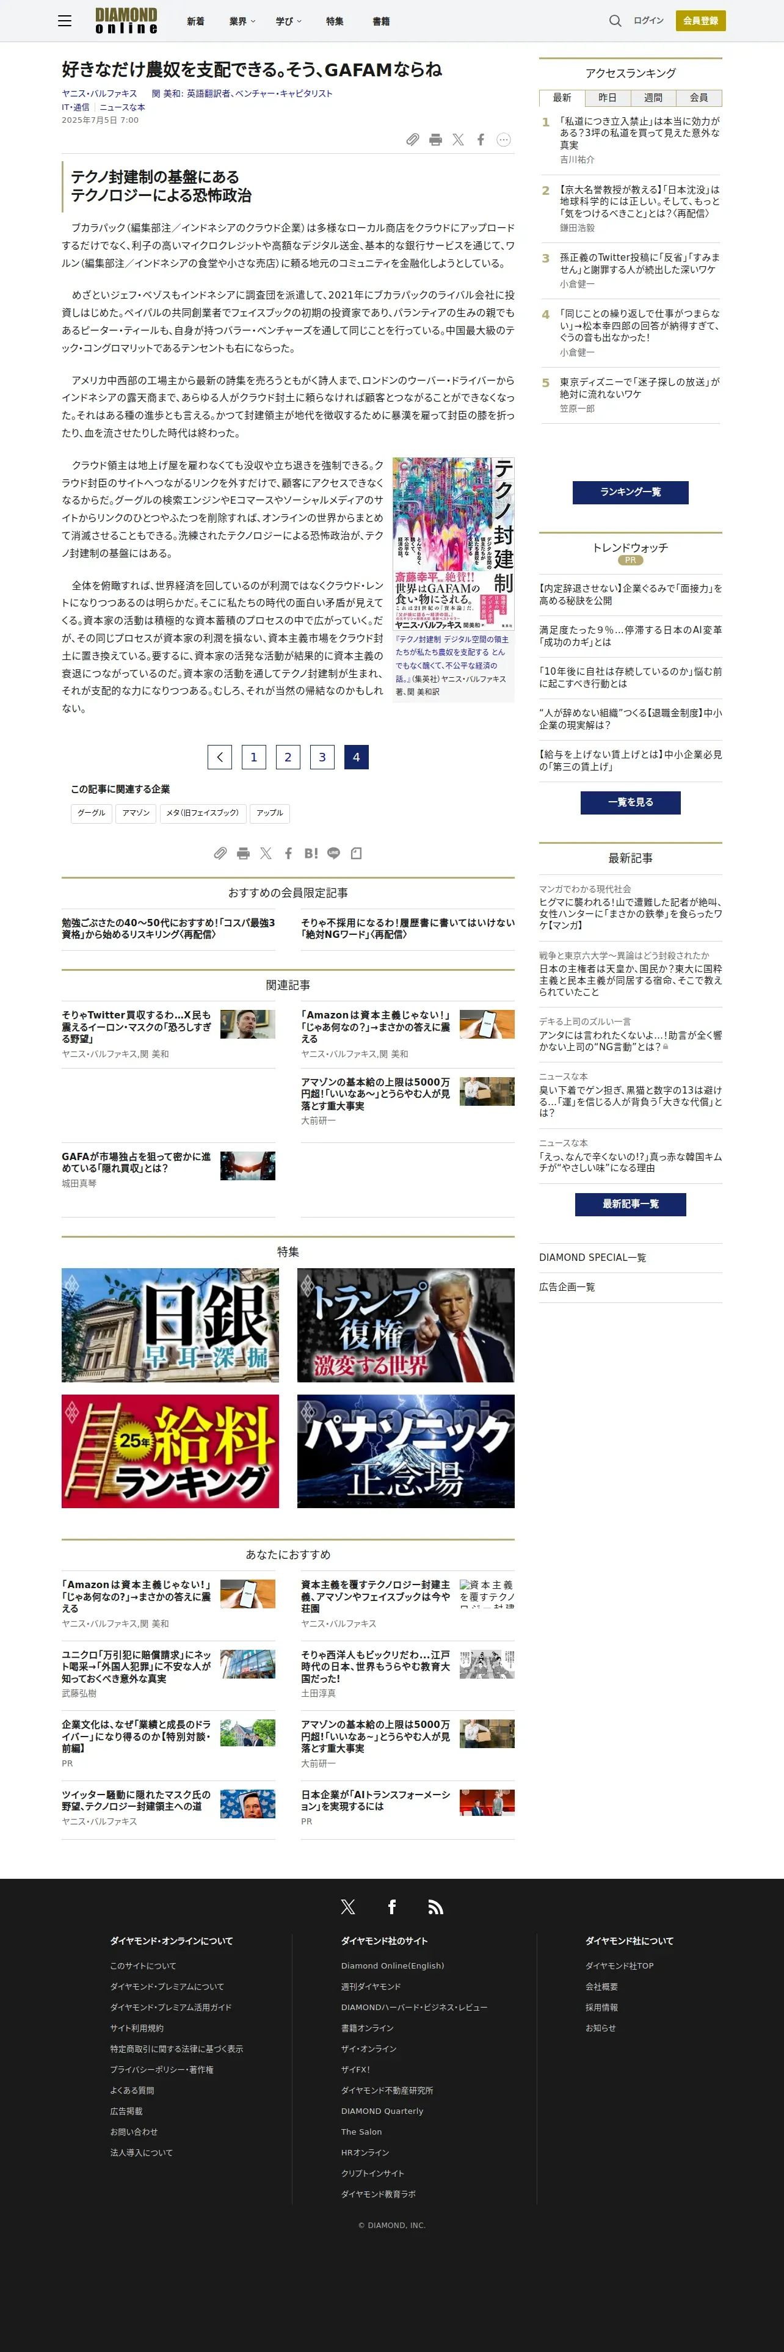Click the ログイン link

(649, 20)
